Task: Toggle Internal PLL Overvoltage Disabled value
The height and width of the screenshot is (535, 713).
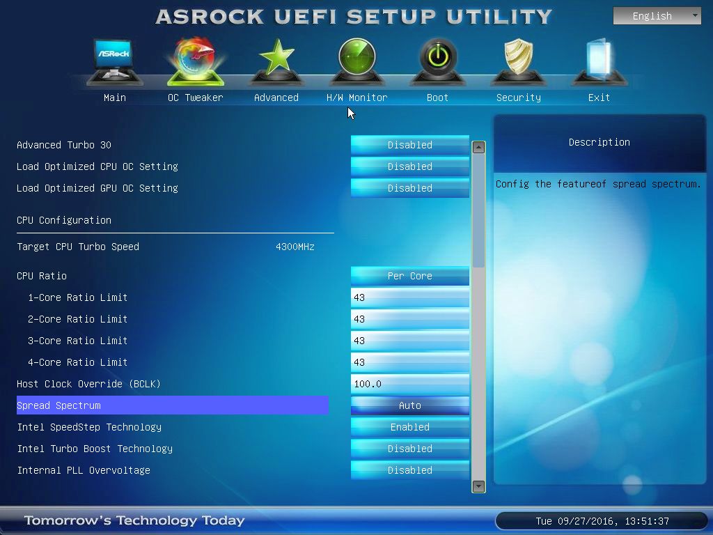Action: [409, 470]
